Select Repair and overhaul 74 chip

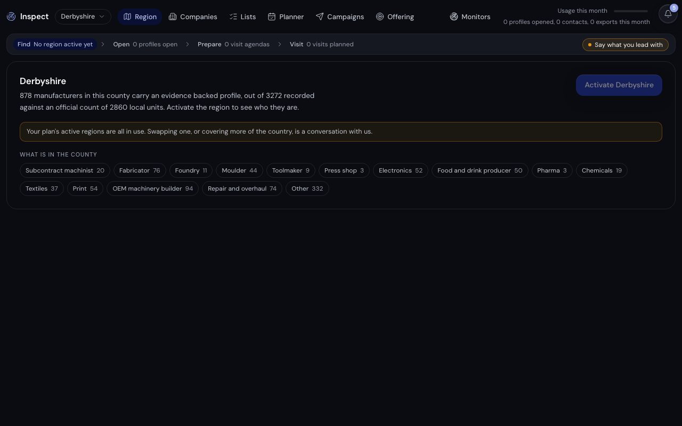pyautogui.click(x=242, y=189)
